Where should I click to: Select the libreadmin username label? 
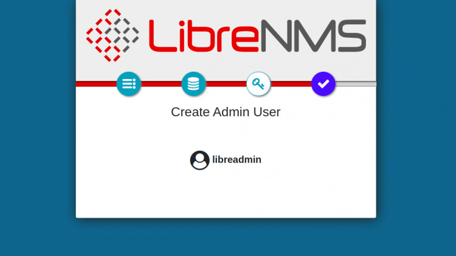237,160
